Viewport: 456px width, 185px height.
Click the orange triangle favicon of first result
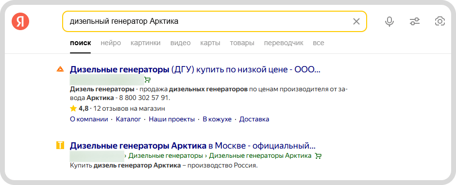(x=60, y=69)
